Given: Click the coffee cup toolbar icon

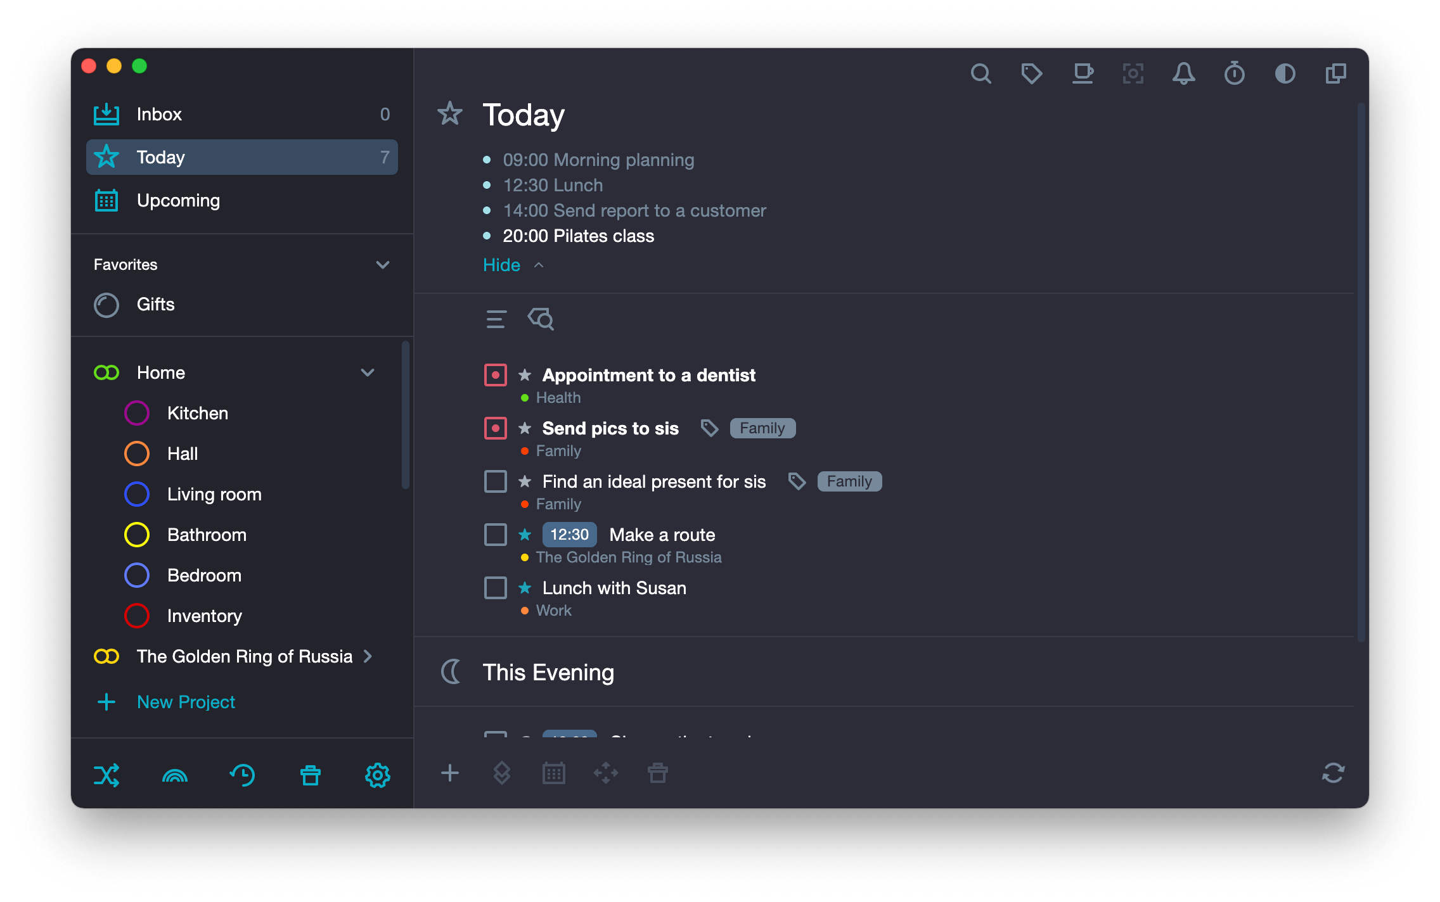Looking at the screenshot, I should [1083, 74].
